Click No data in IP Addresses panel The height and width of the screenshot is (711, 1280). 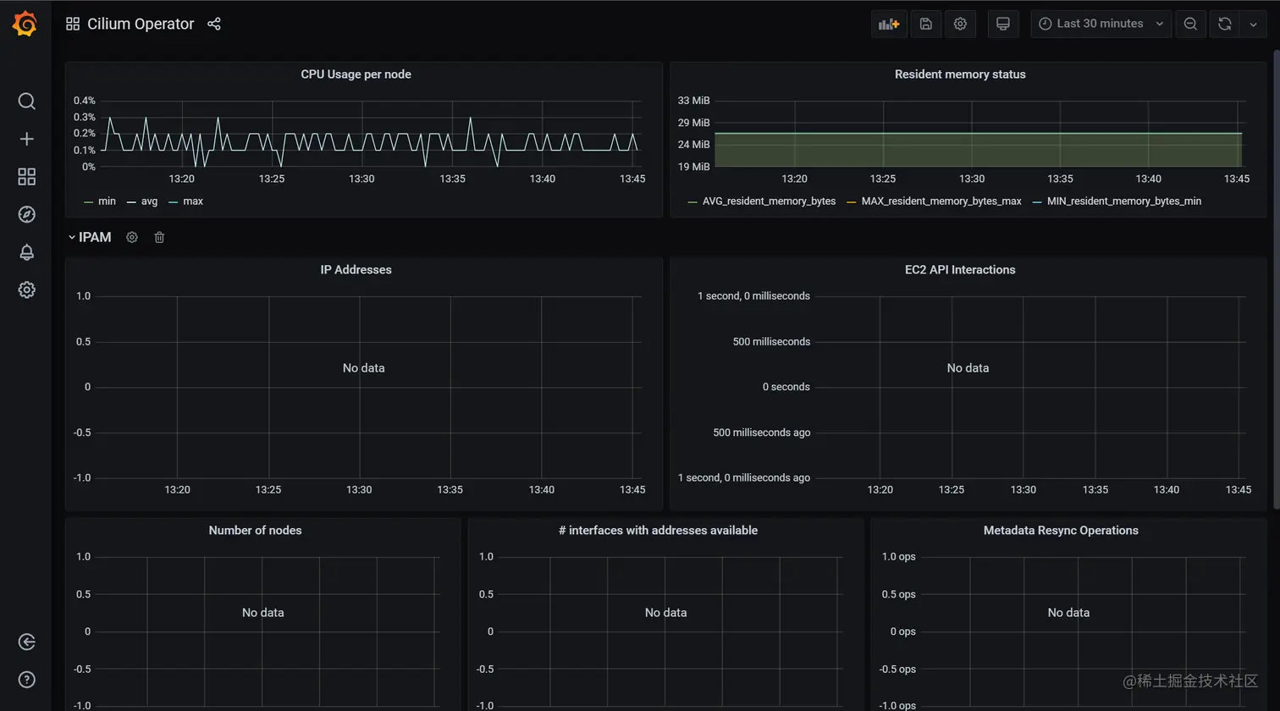pyautogui.click(x=363, y=368)
